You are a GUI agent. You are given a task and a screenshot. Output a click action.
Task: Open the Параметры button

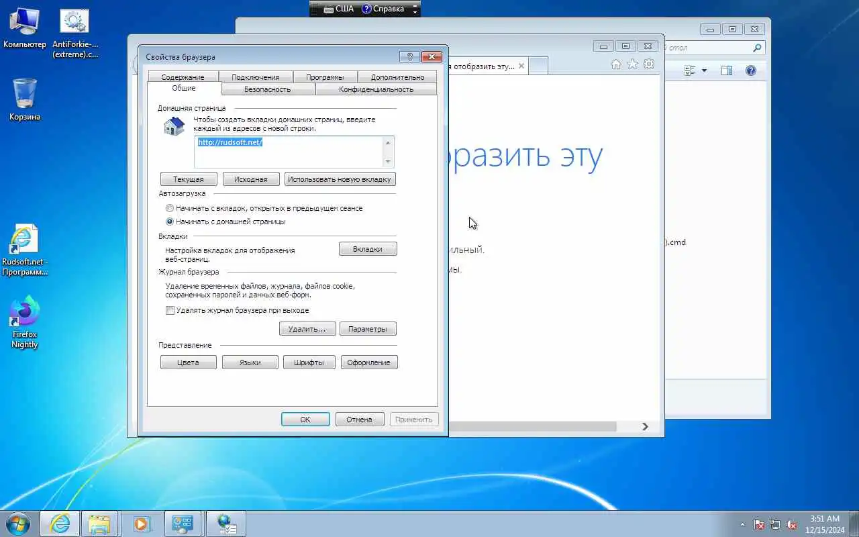point(368,329)
